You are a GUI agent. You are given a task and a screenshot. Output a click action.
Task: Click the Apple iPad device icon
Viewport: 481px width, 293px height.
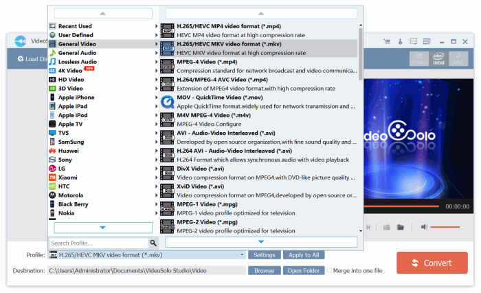click(52, 107)
